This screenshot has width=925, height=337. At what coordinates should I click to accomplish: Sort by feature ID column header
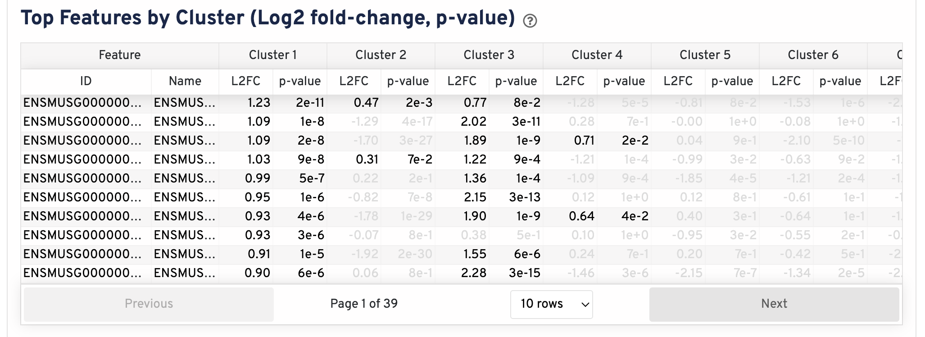(x=86, y=81)
